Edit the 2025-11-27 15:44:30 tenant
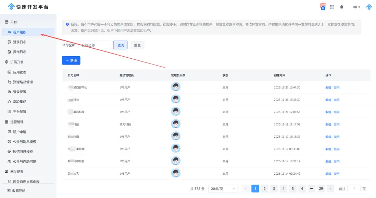Viewport: 376px width, 198px height. tap(328, 88)
